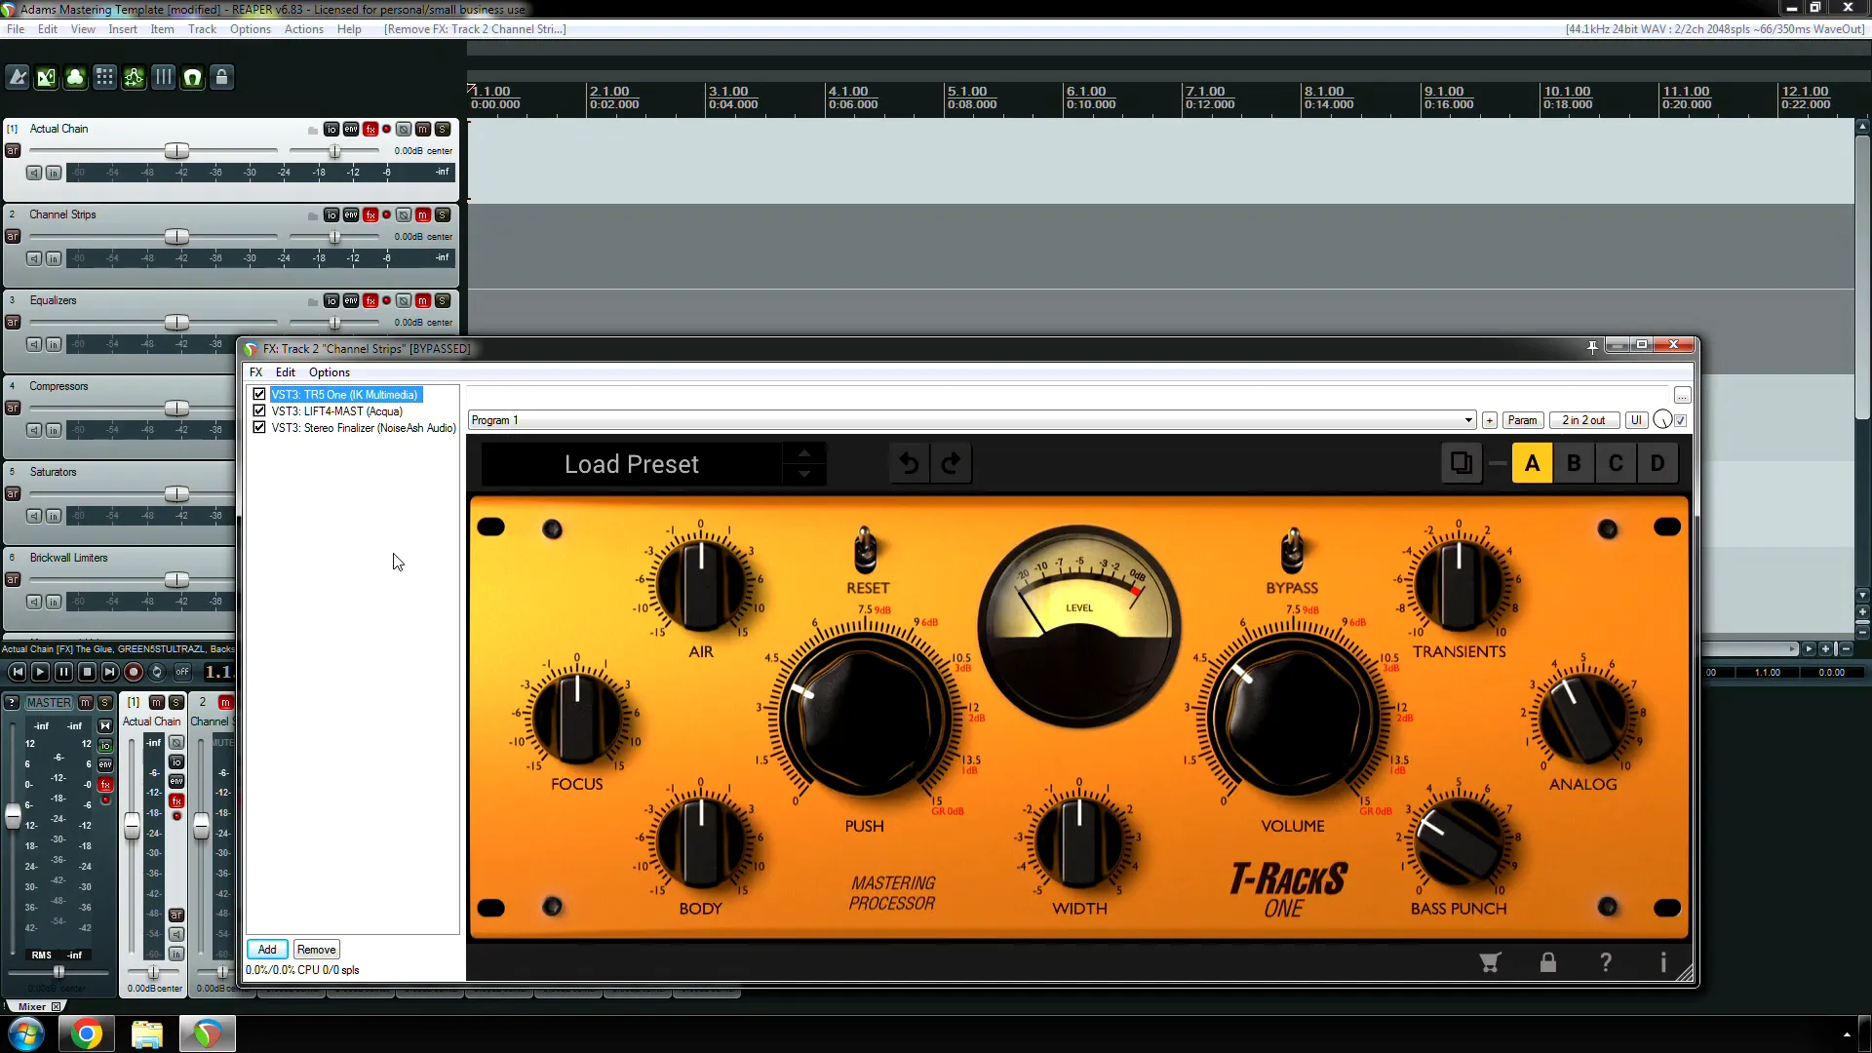This screenshot has width=1872, height=1053.
Task: Toggle the locking padlock toolbar icon
Action: (221, 77)
